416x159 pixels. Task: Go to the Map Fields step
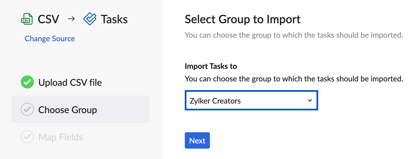[x=60, y=137]
